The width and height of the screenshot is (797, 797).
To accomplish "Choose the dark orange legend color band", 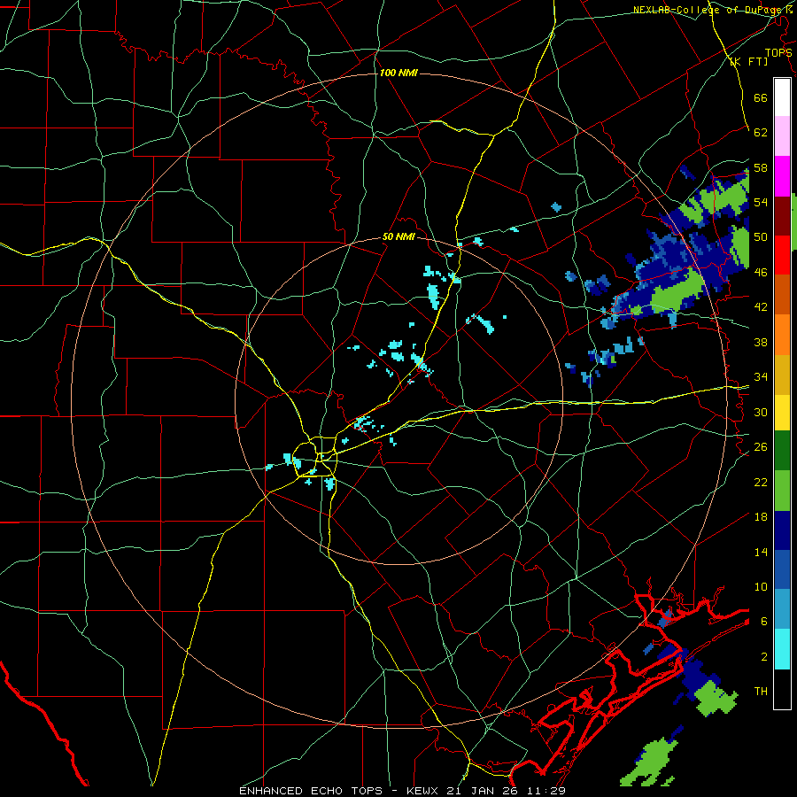I will (x=782, y=295).
